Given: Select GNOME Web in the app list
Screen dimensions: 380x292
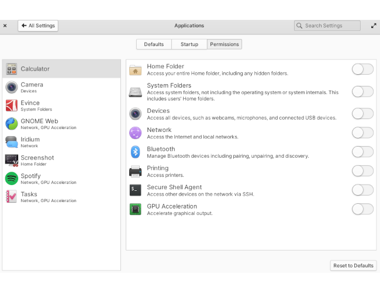Looking at the screenshot, I should pyautogui.click(x=61, y=124).
